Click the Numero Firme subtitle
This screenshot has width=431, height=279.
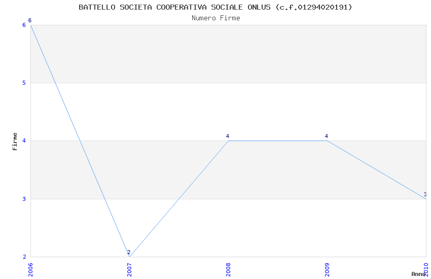[215, 18]
